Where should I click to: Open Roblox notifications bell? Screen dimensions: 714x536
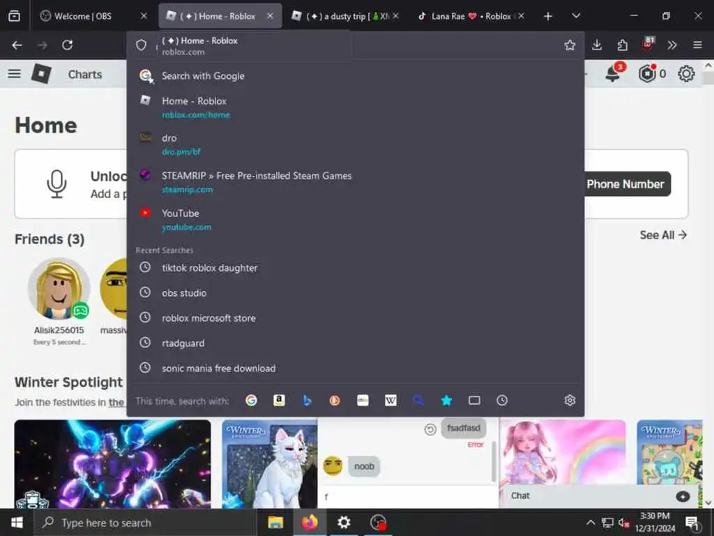tap(613, 73)
